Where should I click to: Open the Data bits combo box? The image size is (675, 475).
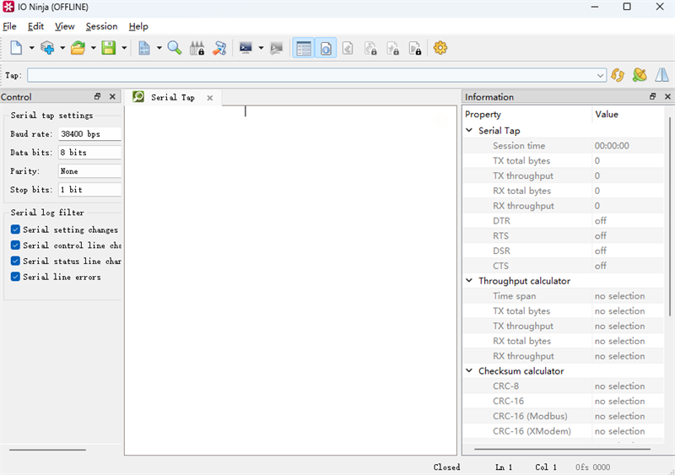89,153
